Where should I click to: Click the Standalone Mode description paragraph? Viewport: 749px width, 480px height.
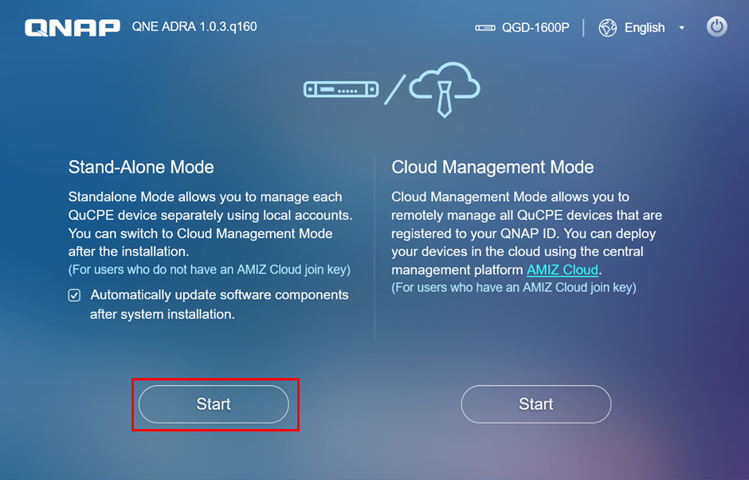pos(210,224)
